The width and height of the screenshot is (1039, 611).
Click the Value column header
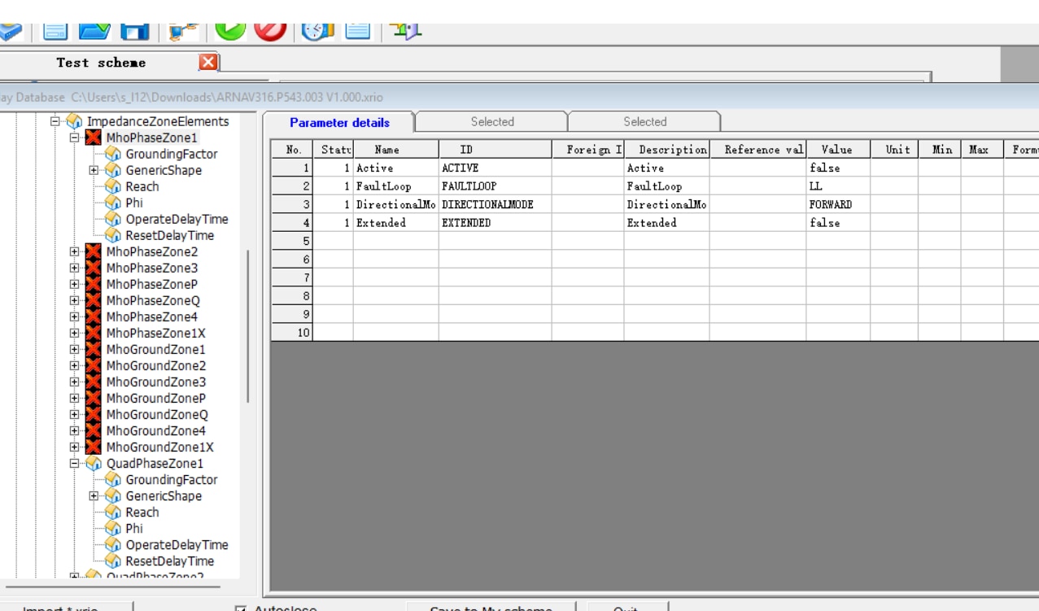[x=838, y=150]
